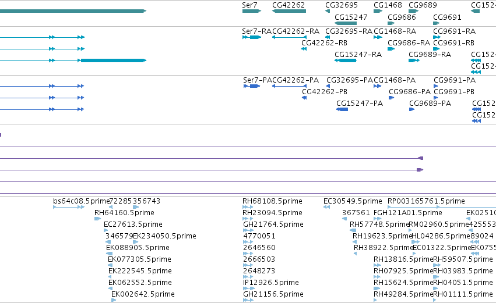
Task: Open the RH57748.5prime EST label
Action: pyautogui.click(x=379, y=224)
